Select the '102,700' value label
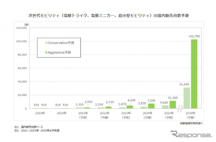Image resolution: width=216 pixels, height=142 pixels. click(x=194, y=36)
